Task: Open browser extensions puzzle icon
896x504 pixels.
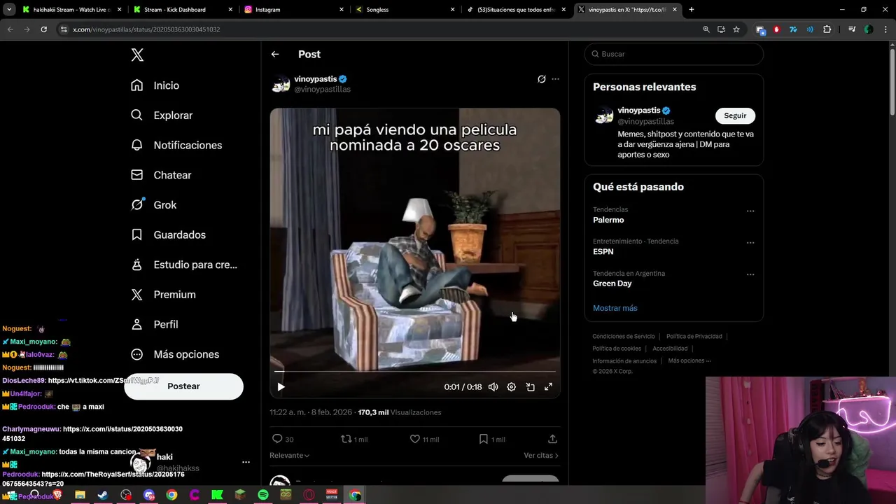Action: click(x=827, y=29)
